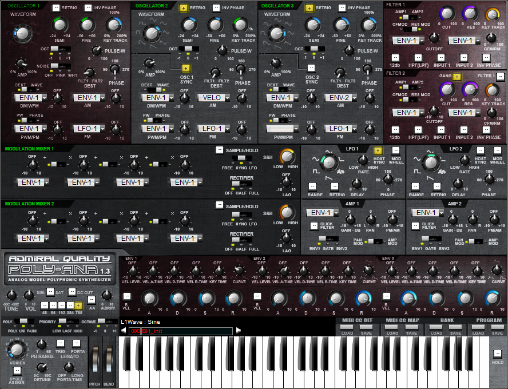The width and height of the screenshot is (508, 389).
Task: Open AMP 2 ENV-1 source dropdown
Action: point(428,213)
